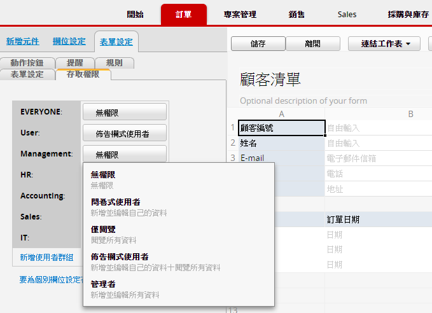
Task: Select row 3 number header
Action: (233, 158)
